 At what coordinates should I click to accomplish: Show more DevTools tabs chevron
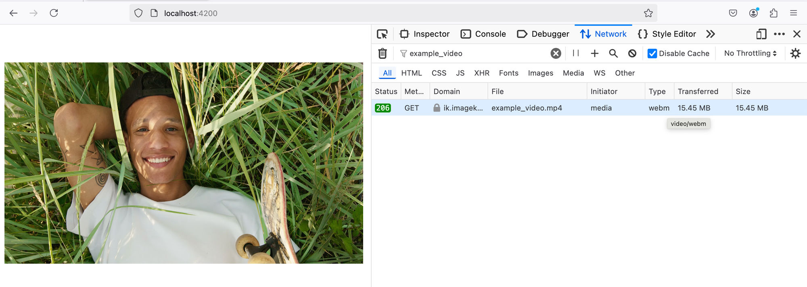pos(711,34)
